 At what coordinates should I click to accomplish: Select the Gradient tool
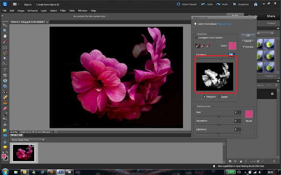pos(4,130)
